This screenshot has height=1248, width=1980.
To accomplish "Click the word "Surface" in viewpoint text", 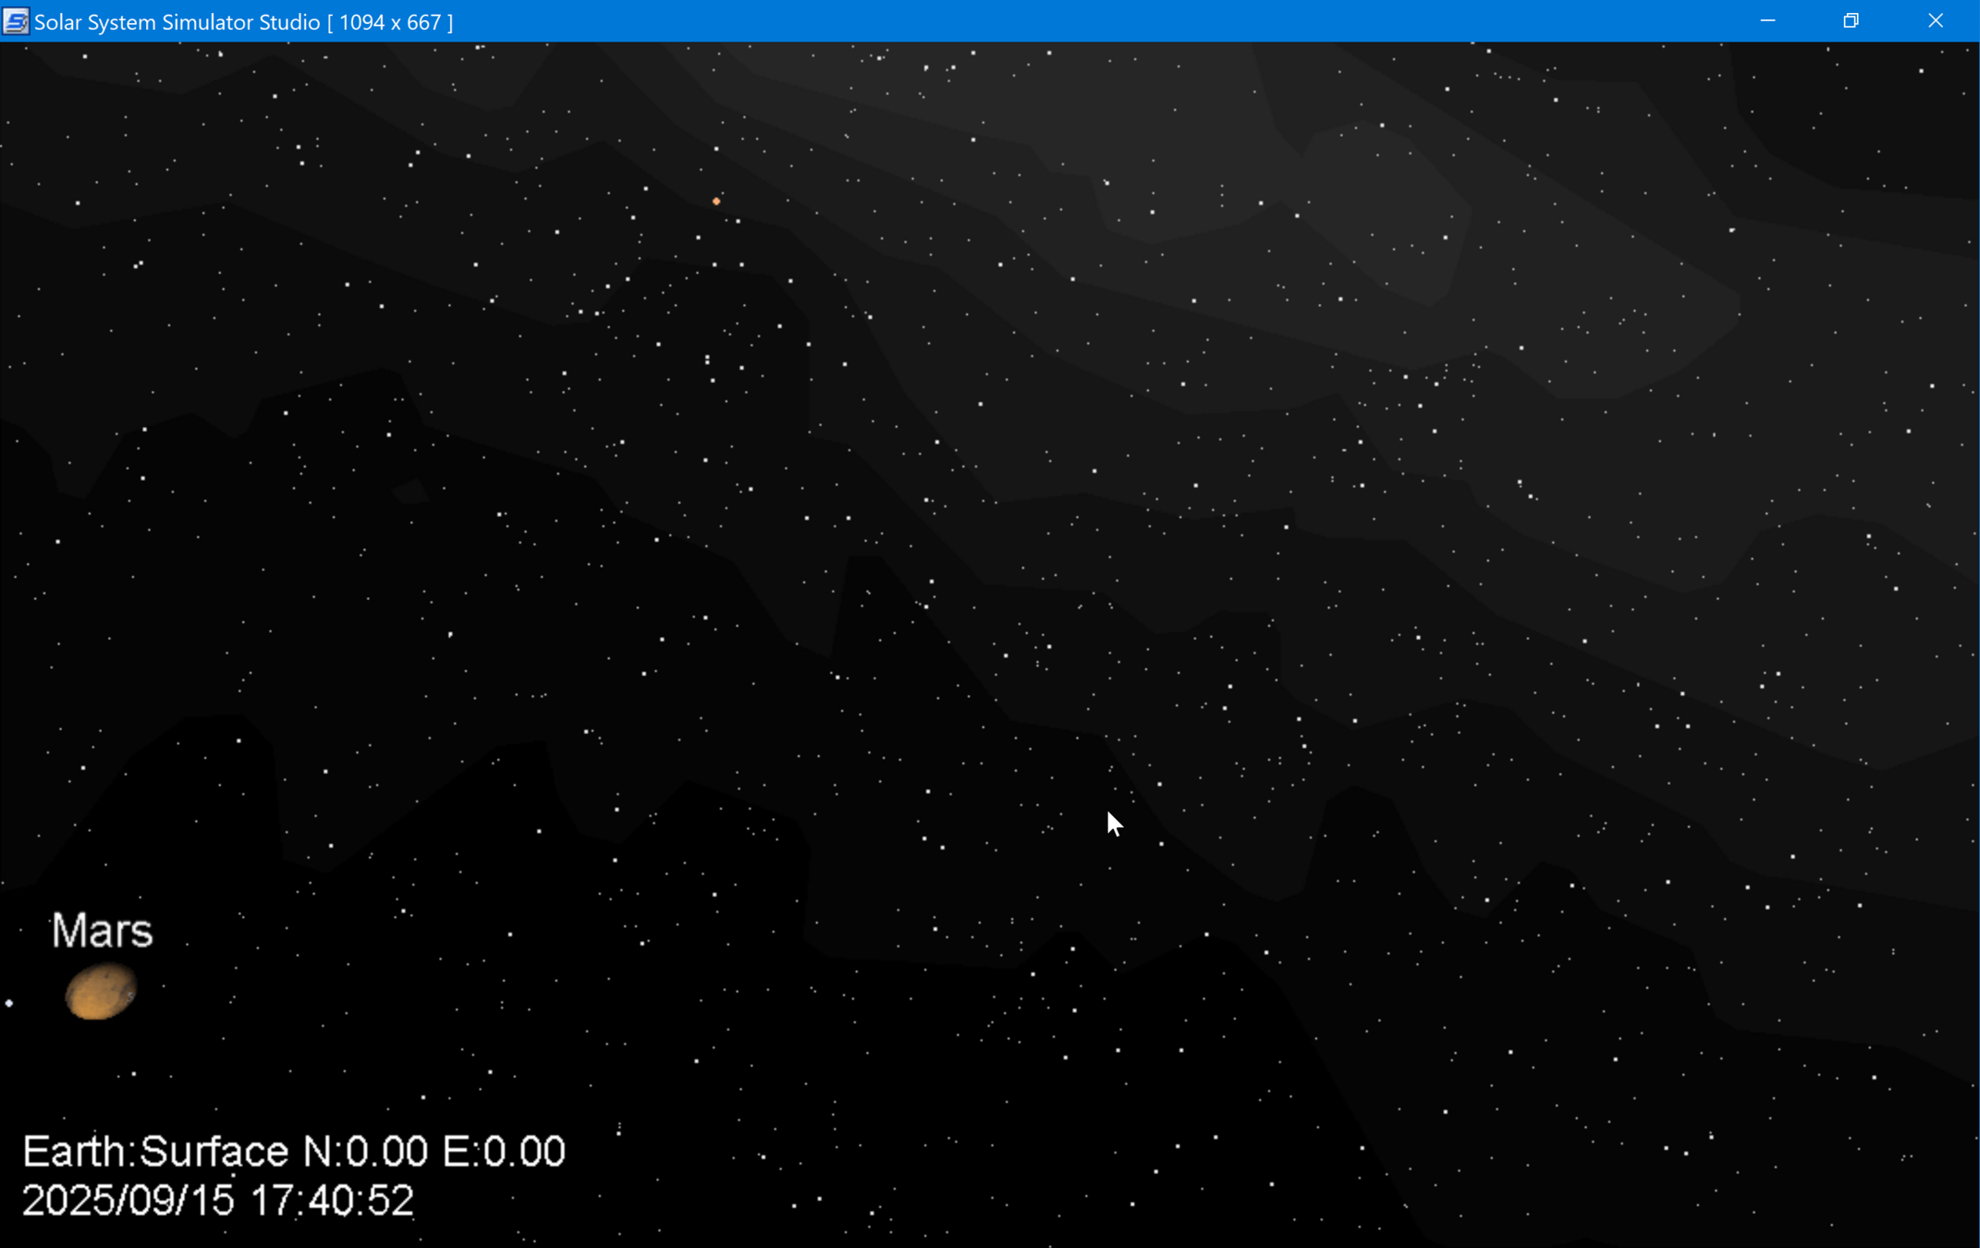I will 214,1152.
